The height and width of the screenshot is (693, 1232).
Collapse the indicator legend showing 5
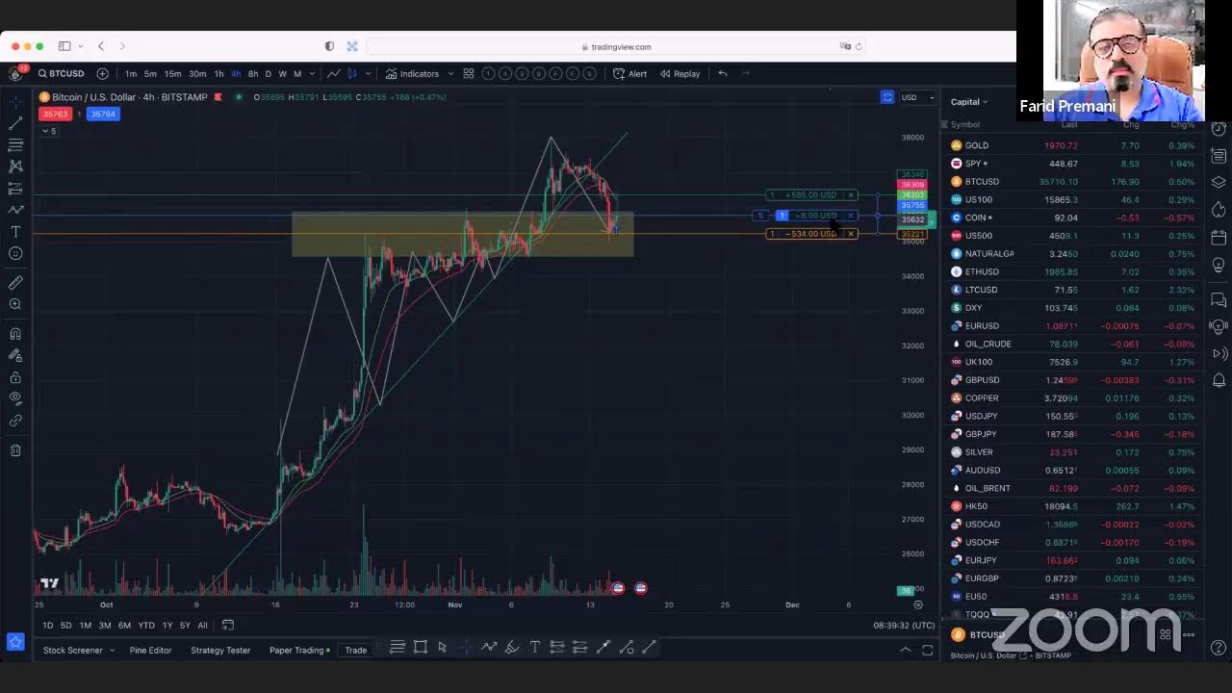pos(49,131)
